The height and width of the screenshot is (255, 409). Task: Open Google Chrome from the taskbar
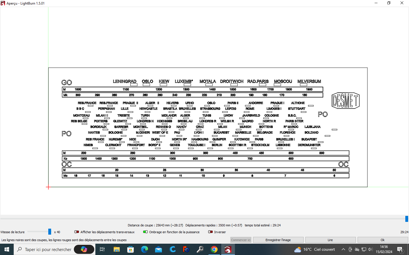(214, 249)
